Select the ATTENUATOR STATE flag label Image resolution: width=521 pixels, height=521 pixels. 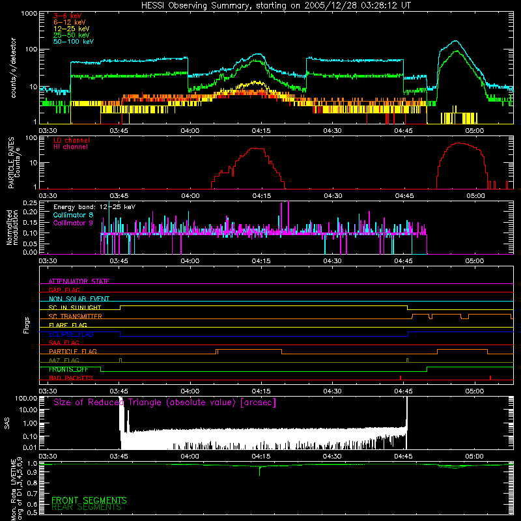pyautogui.click(x=79, y=281)
